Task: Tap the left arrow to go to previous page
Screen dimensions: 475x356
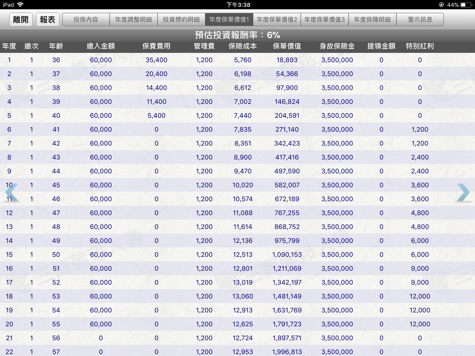Action: tap(12, 193)
